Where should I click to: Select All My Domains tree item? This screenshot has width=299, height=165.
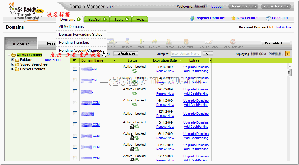click(x=29, y=55)
